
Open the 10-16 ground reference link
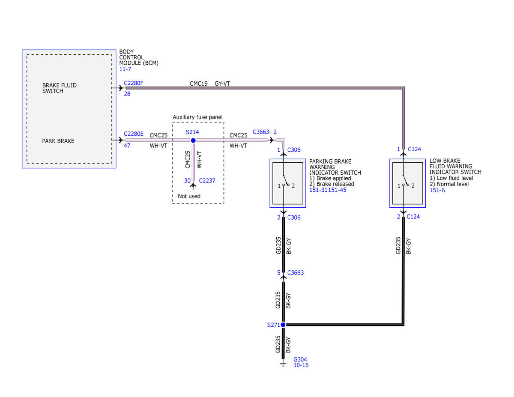(301, 365)
